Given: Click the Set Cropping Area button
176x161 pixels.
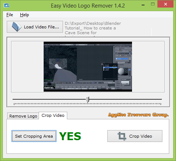Looking at the screenshot, I should click(34, 136).
